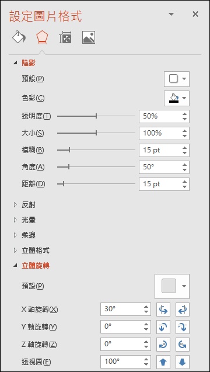Click rotate up button for Y 軸旋轉
The image size is (210, 372).
tap(163, 327)
